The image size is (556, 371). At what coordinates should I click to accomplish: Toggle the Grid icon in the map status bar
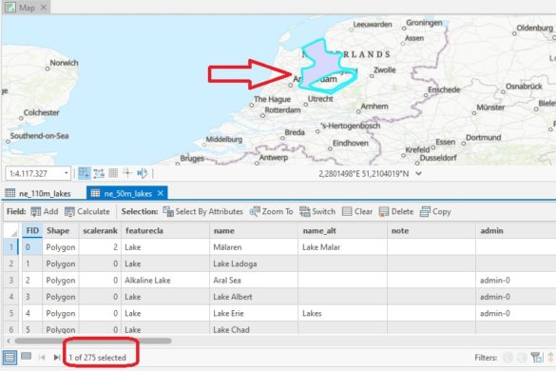[x=113, y=173]
